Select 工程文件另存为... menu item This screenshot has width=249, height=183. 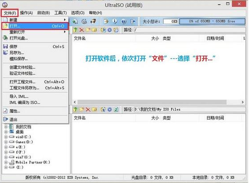coord(35,88)
